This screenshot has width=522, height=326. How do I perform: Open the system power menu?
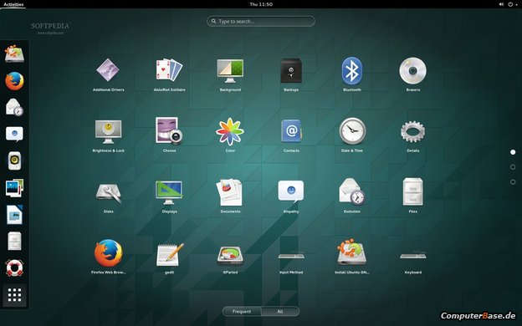[x=512, y=4]
